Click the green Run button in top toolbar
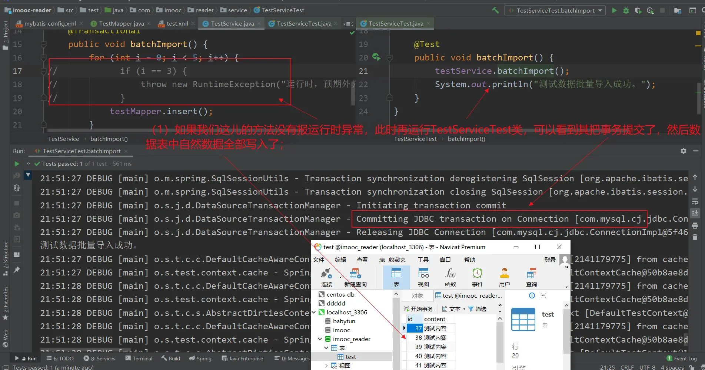This screenshot has height=370, width=705. tap(614, 10)
